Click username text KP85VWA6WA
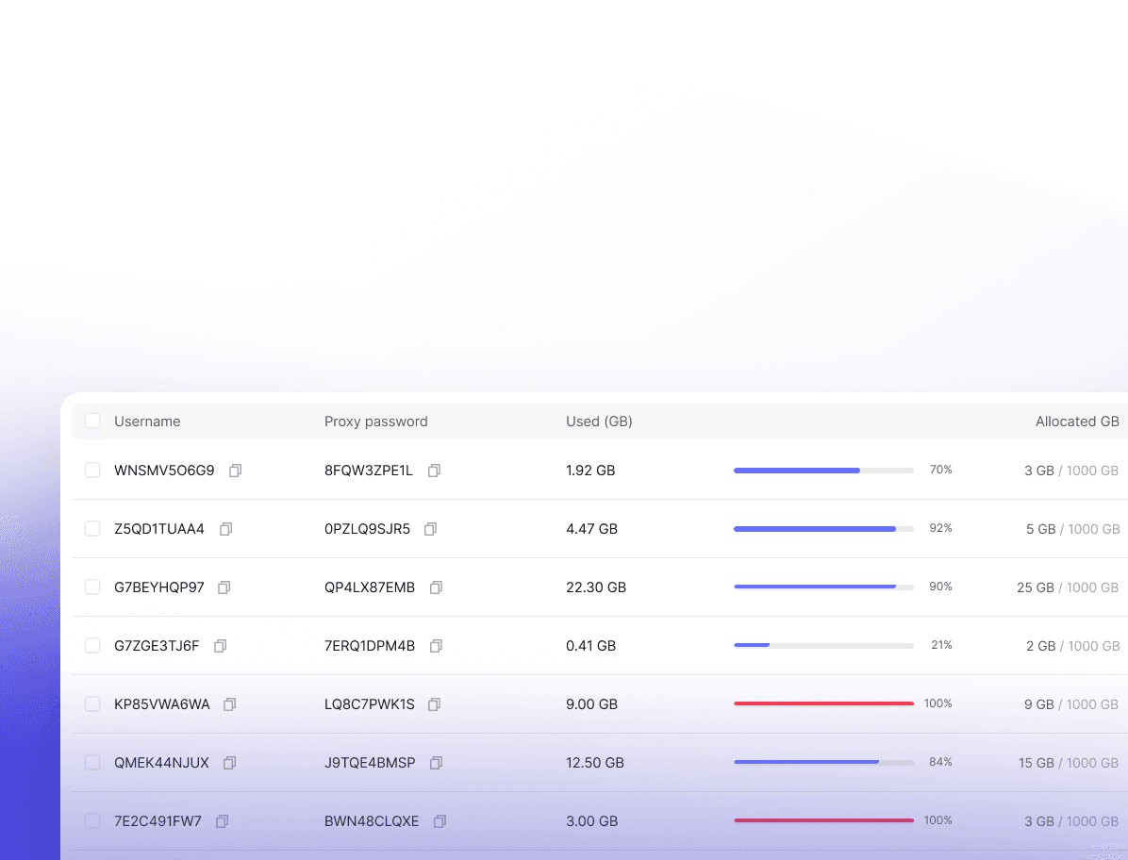 [162, 704]
